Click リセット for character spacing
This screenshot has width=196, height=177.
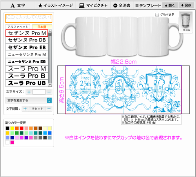pyautogui.click(x=37, y=109)
